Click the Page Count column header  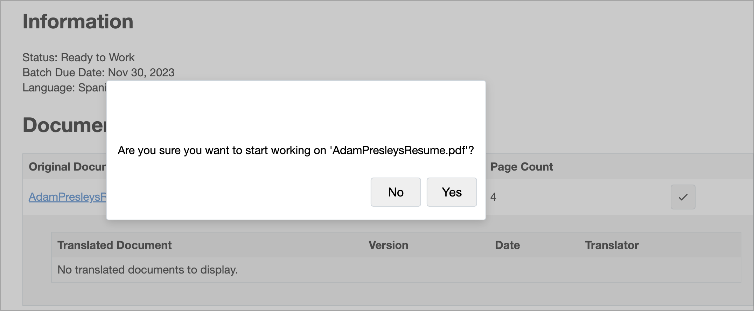point(521,167)
